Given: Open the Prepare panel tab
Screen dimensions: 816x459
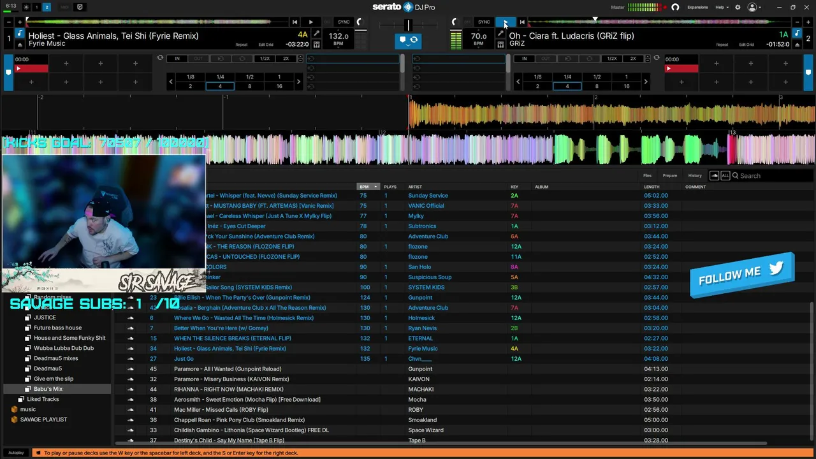Looking at the screenshot, I should [669, 175].
